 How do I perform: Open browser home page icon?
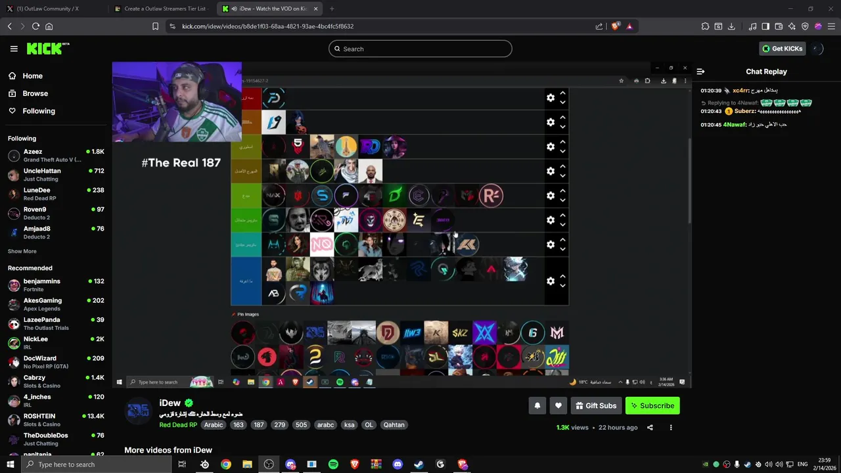pos(49,26)
